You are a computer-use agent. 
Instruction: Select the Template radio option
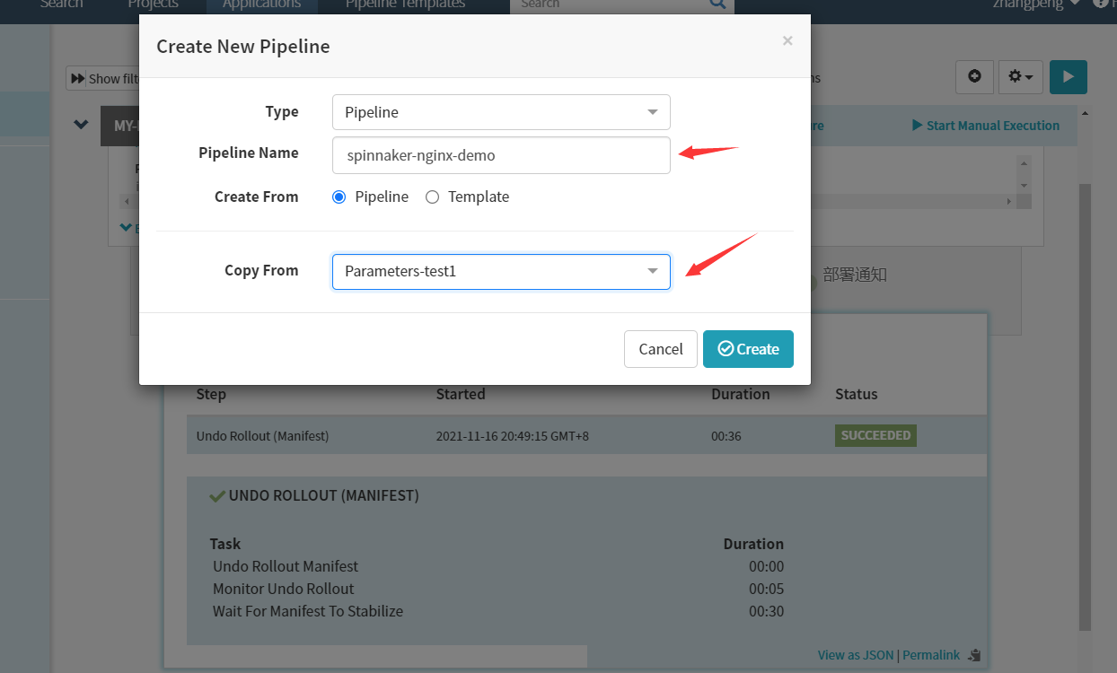tap(432, 197)
